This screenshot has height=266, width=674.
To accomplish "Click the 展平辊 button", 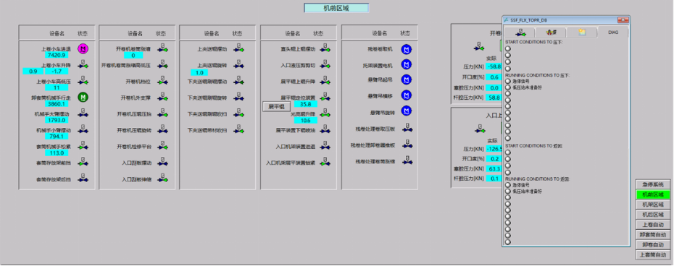I will [276, 107].
